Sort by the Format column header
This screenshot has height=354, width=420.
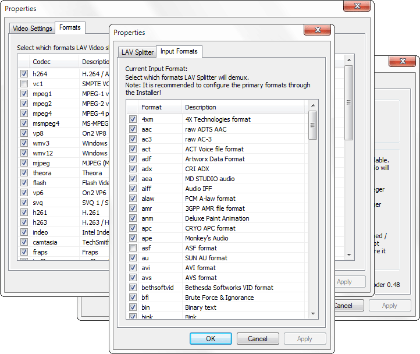coord(160,107)
